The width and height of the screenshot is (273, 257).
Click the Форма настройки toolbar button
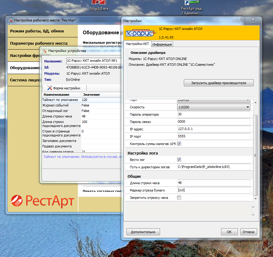(x=64, y=88)
